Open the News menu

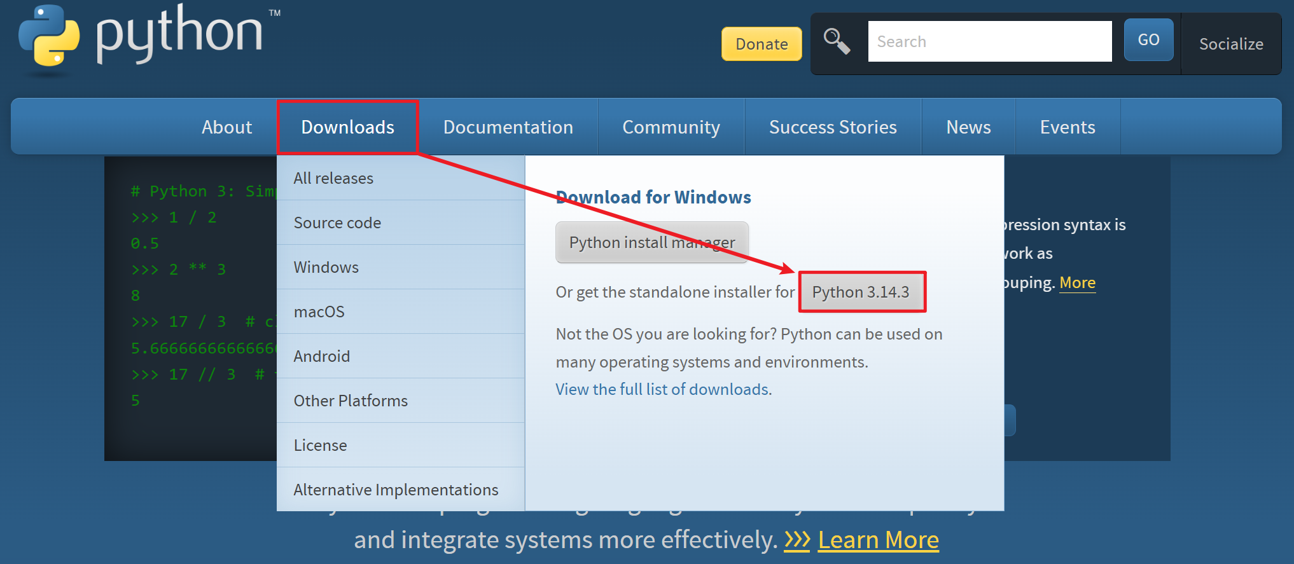[x=968, y=127]
